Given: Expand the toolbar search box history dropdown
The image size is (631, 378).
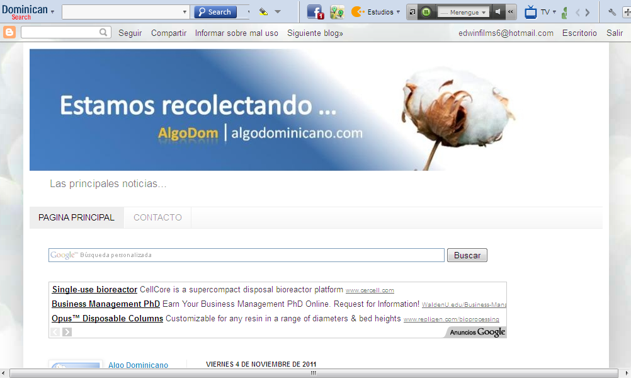Looking at the screenshot, I should 185,12.
